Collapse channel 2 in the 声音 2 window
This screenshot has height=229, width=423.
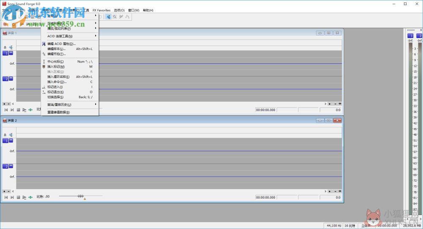click(x=11, y=166)
